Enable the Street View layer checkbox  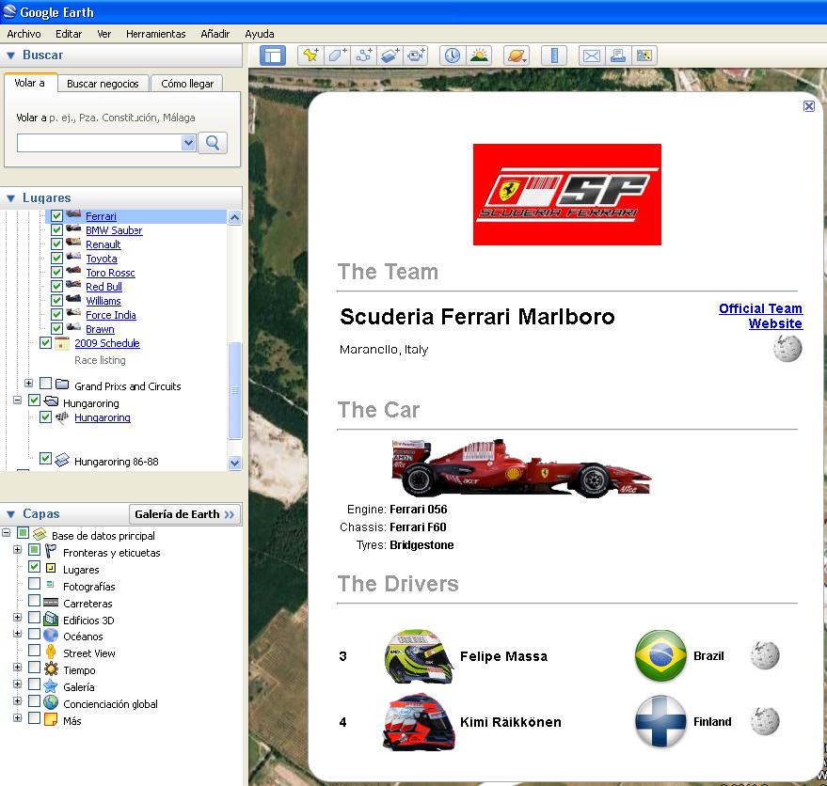(x=34, y=651)
